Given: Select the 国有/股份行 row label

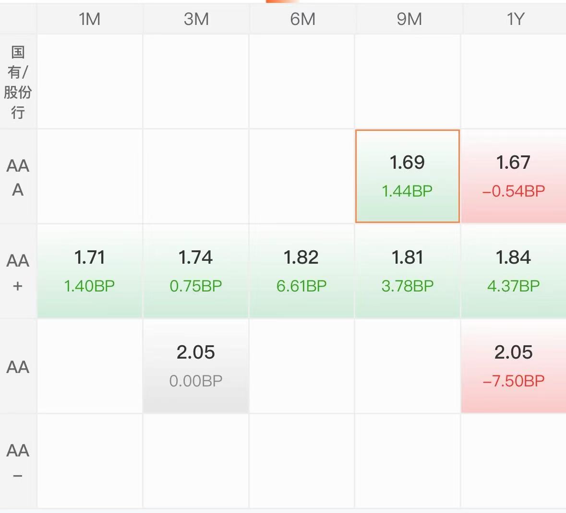Looking at the screenshot, I should point(18,82).
